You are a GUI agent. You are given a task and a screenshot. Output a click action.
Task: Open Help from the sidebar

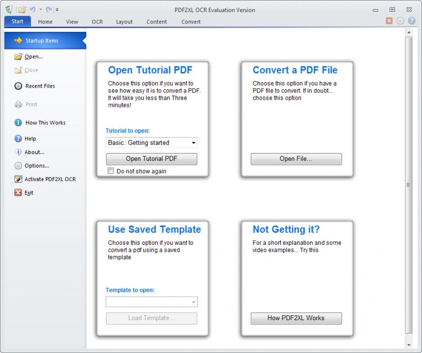30,139
